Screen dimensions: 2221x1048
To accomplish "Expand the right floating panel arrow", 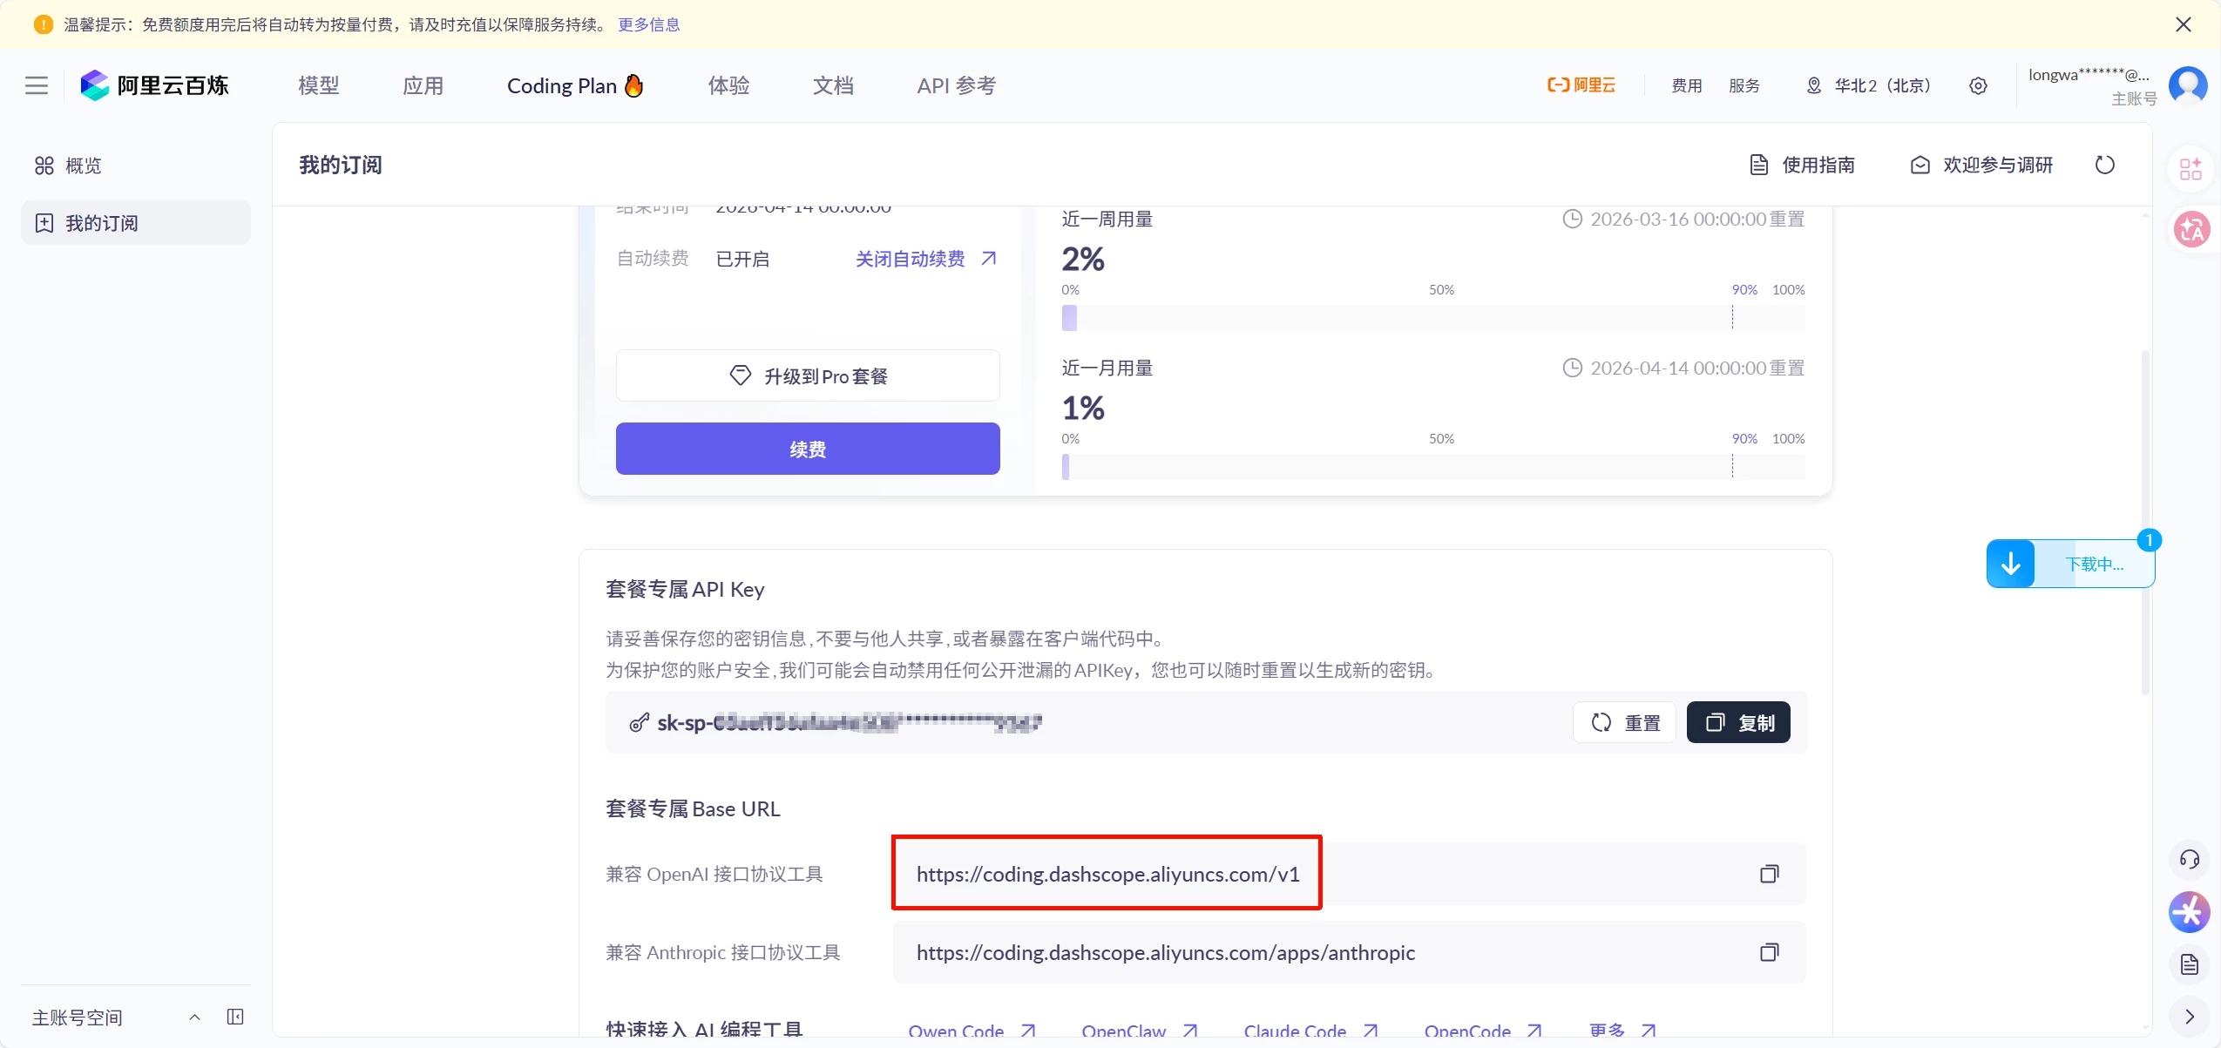I will click(2189, 1017).
